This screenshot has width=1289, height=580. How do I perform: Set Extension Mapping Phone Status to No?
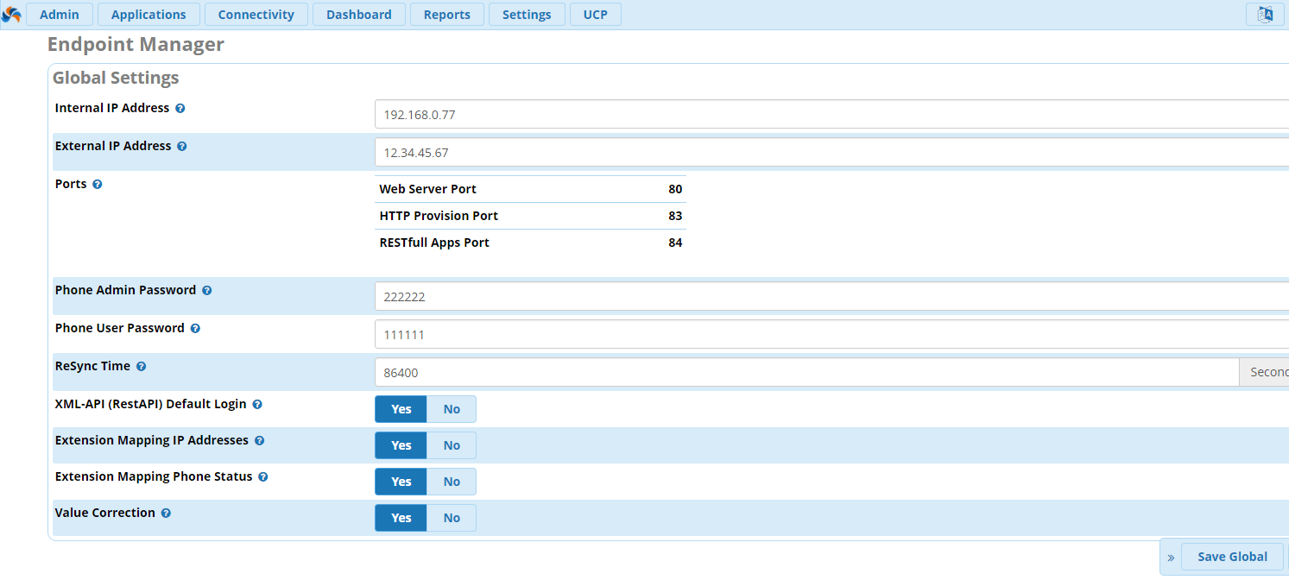point(452,482)
